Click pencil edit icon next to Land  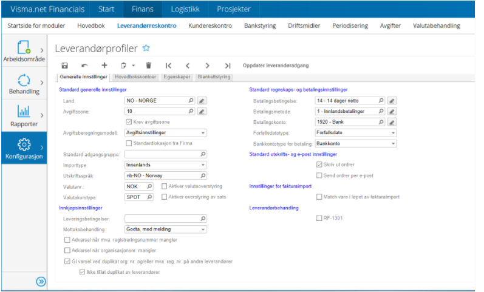tap(202, 101)
